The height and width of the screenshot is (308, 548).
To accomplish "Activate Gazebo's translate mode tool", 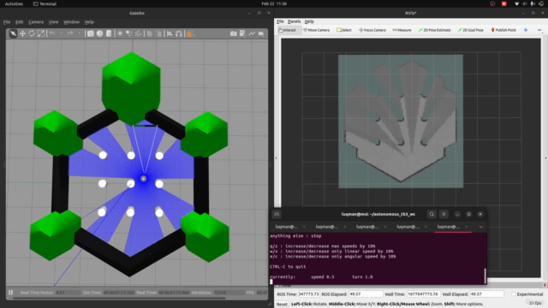I will (22, 33).
